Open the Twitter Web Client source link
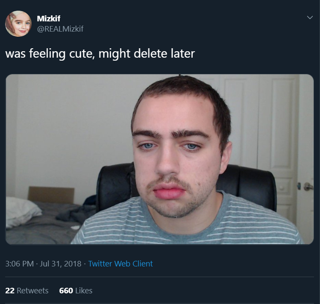 coord(120,263)
